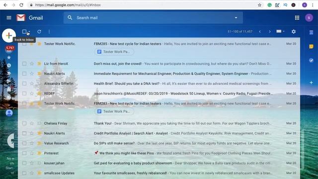
Task: Get add-ons plus icon in side panel
Action: coord(311,83)
